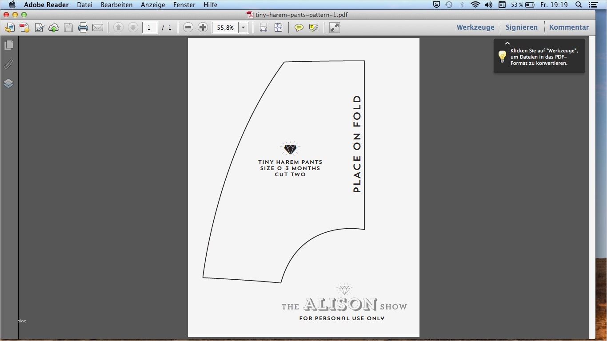
Task: Open the Kommentar panel
Action: point(569,28)
